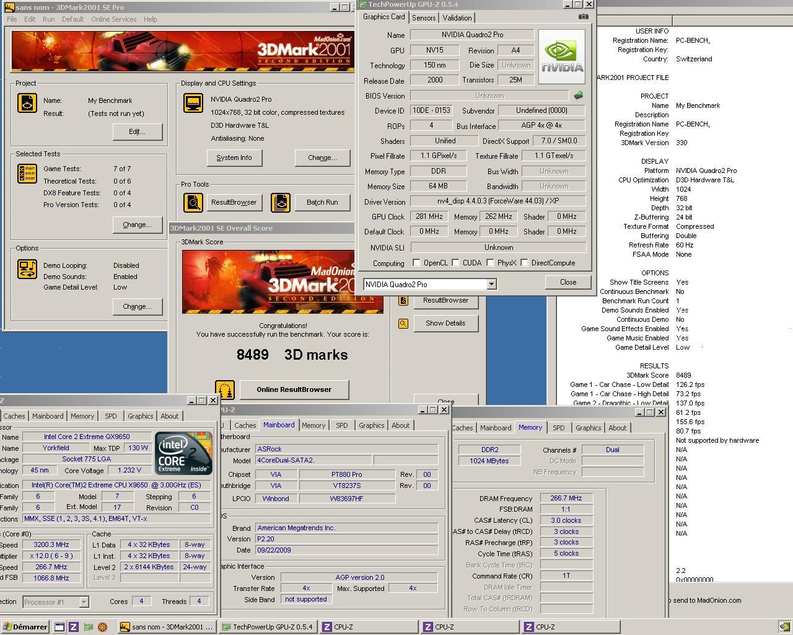Click the icon left of Online ResultBrowser button
The height and width of the screenshot is (635, 793).
(x=225, y=389)
